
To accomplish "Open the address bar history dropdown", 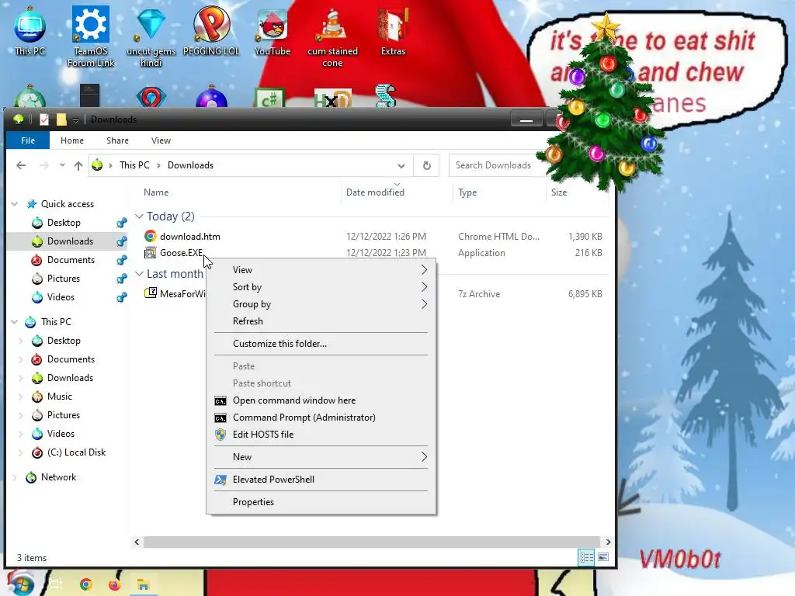I will (x=401, y=166).
